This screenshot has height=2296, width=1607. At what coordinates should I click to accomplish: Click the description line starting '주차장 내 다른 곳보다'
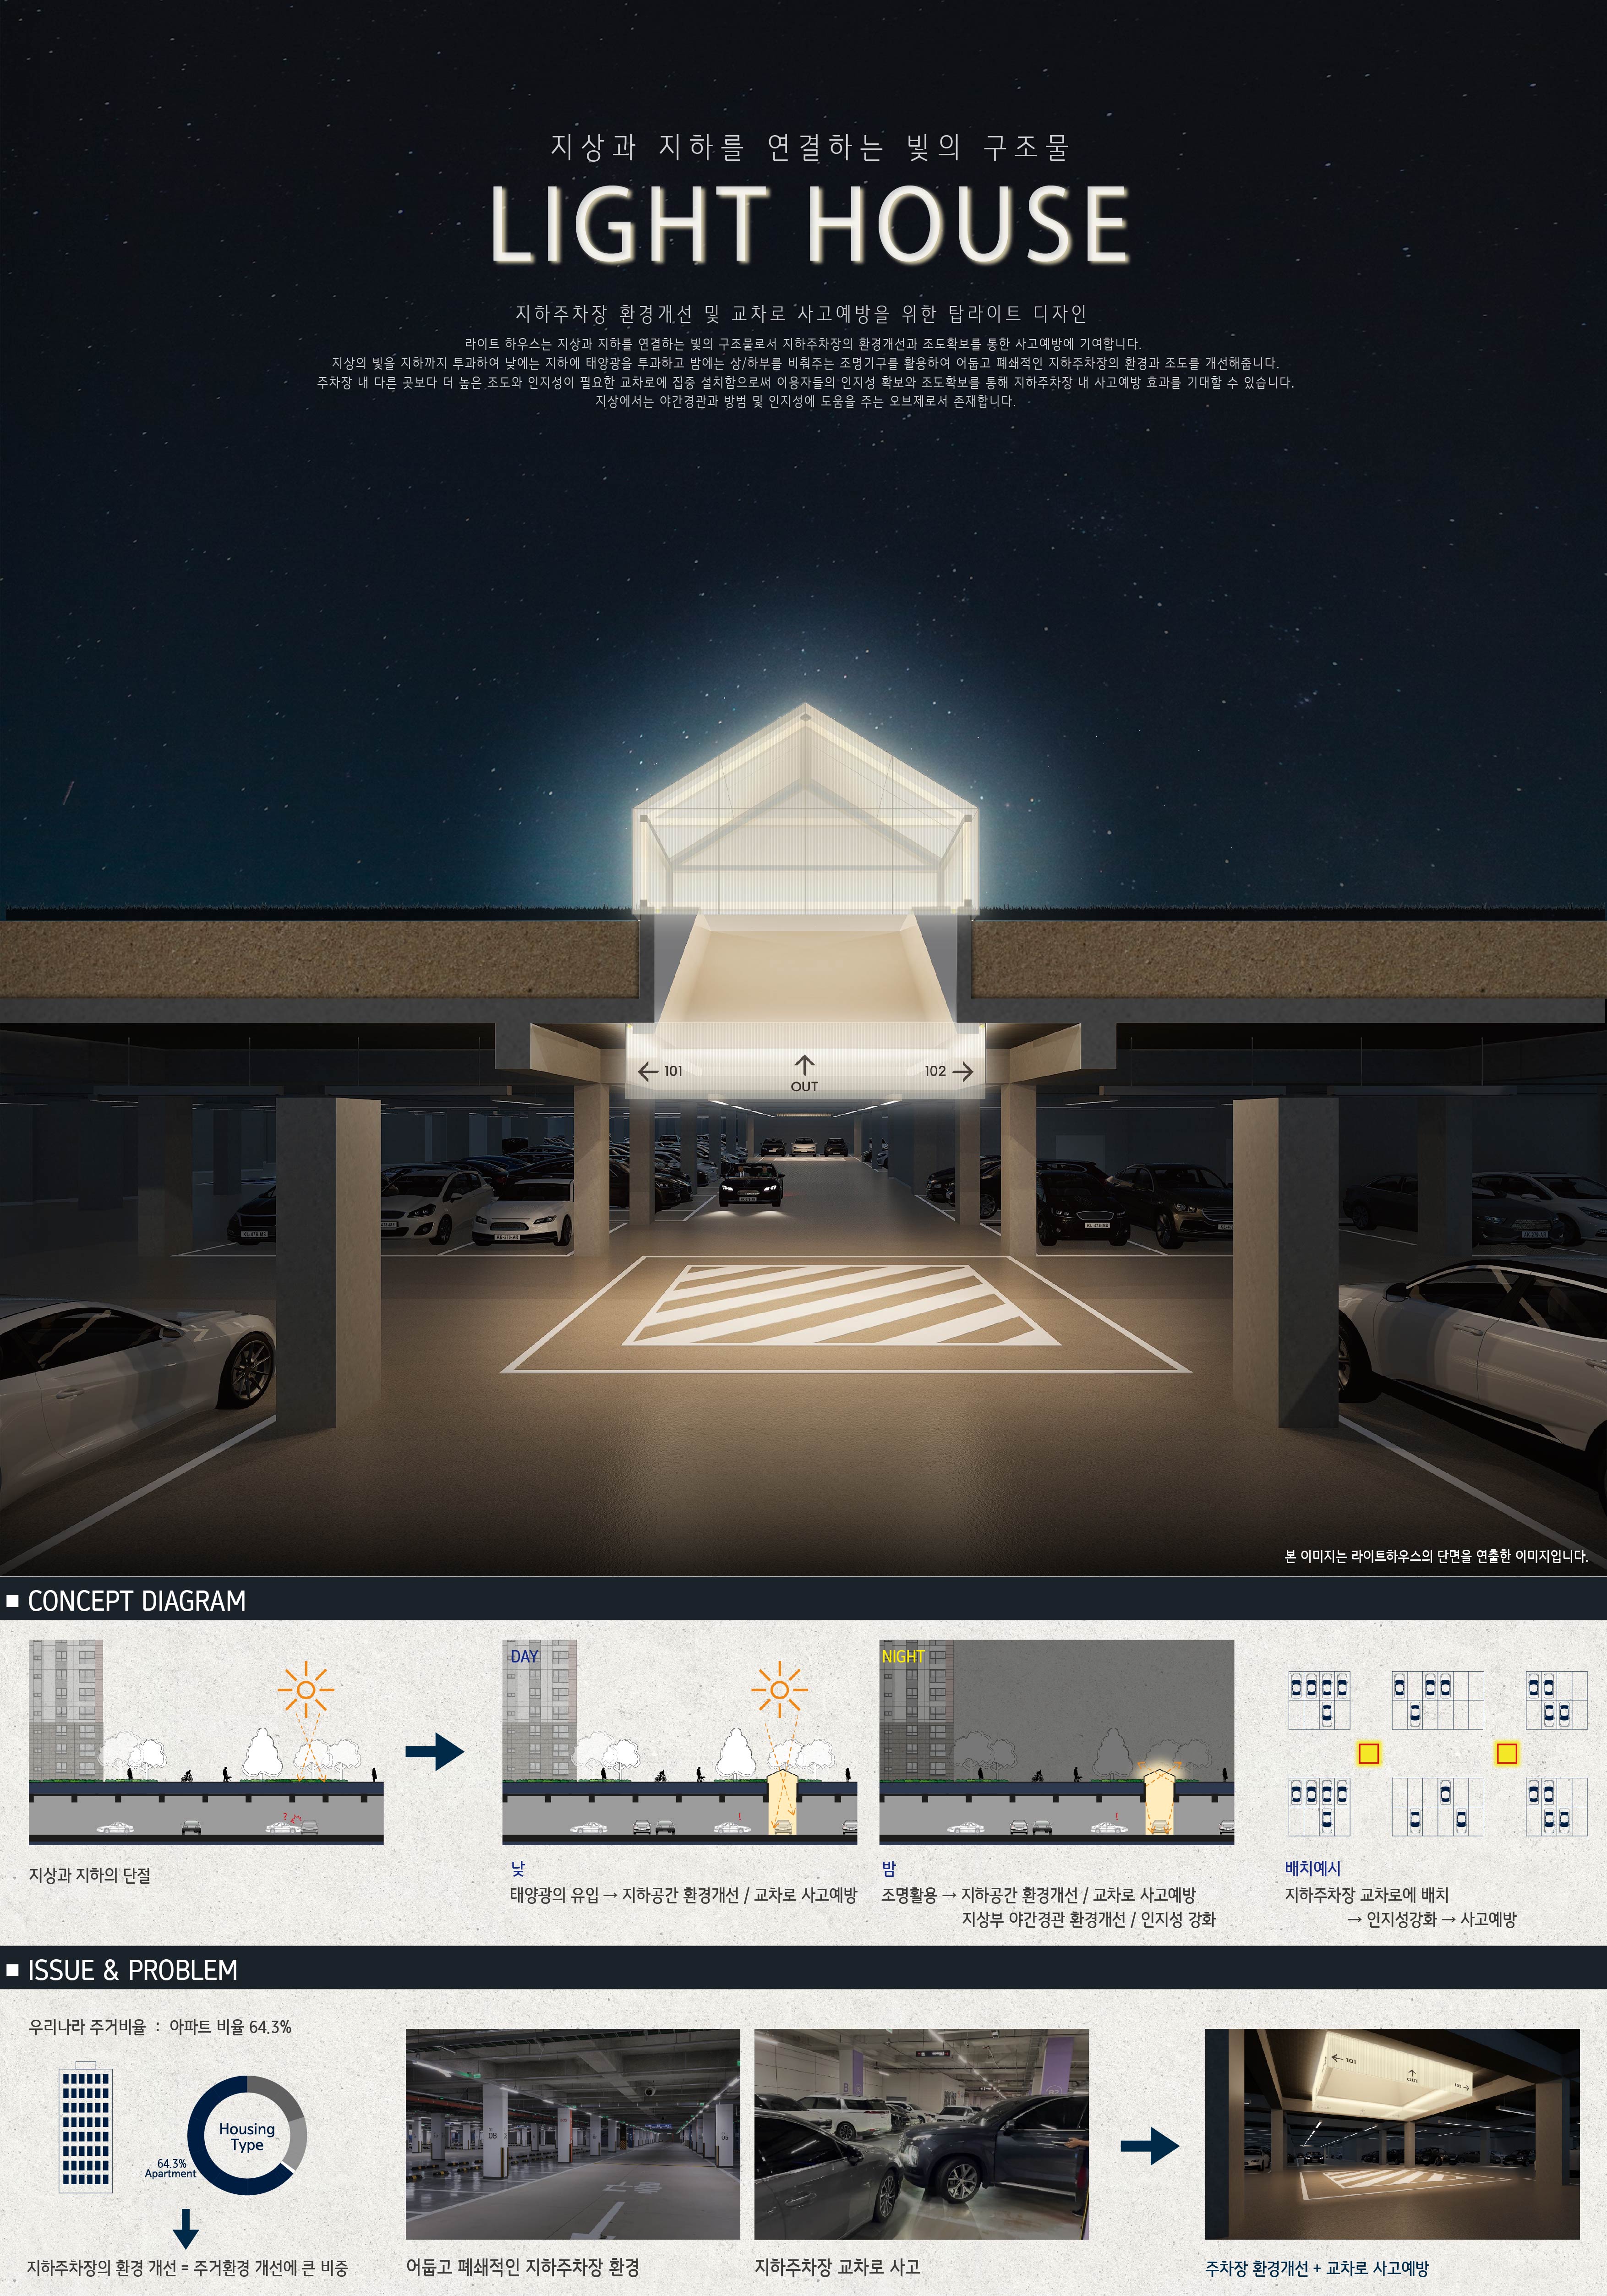[x=805, y=382]
